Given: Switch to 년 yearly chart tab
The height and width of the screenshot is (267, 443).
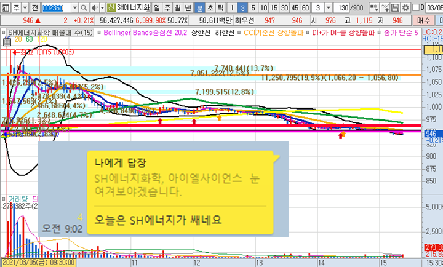Looking at the screenshot, I should [188, 7].
